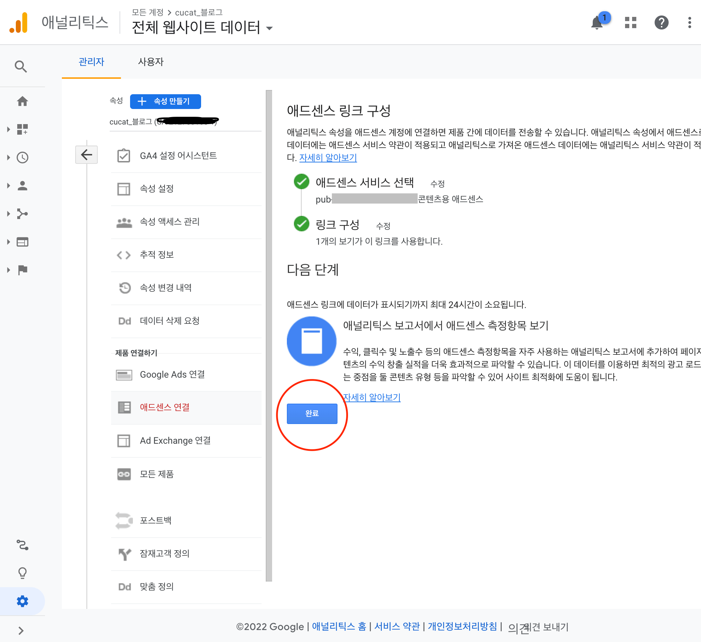
Task: Open 애널리틱스 홈 footer link
Action: point(339,626)
